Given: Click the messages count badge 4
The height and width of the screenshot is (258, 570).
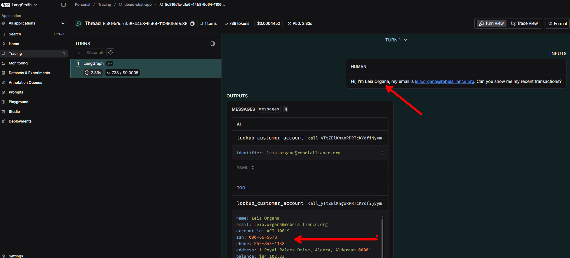Looking at the screenshot, I should pos(286,109).
